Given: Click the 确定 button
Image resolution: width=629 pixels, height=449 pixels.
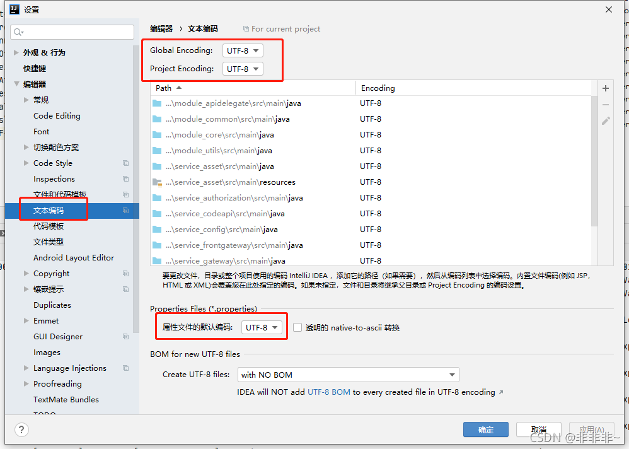Looking at the screenshot, I should [x=486, y=429].
